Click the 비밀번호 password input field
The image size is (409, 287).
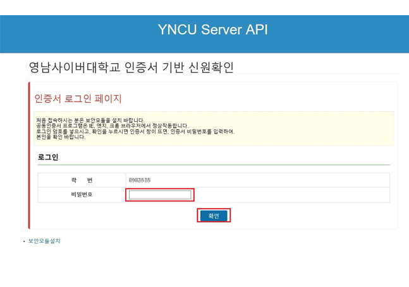coord(160,195)
